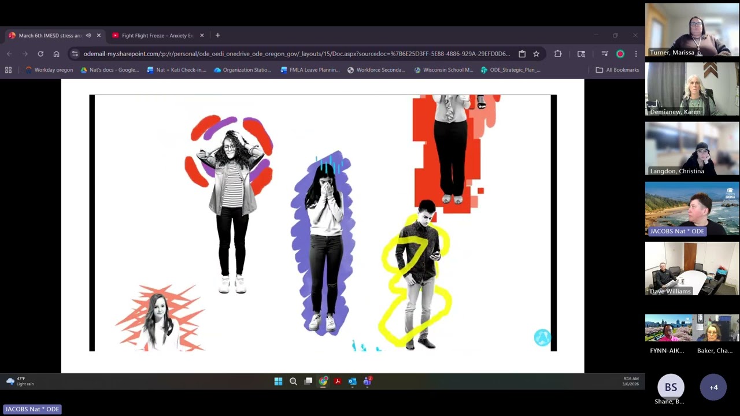The image size is (740, 416).
Task: Open a new browser tab
Action: (x=218, y=35)
